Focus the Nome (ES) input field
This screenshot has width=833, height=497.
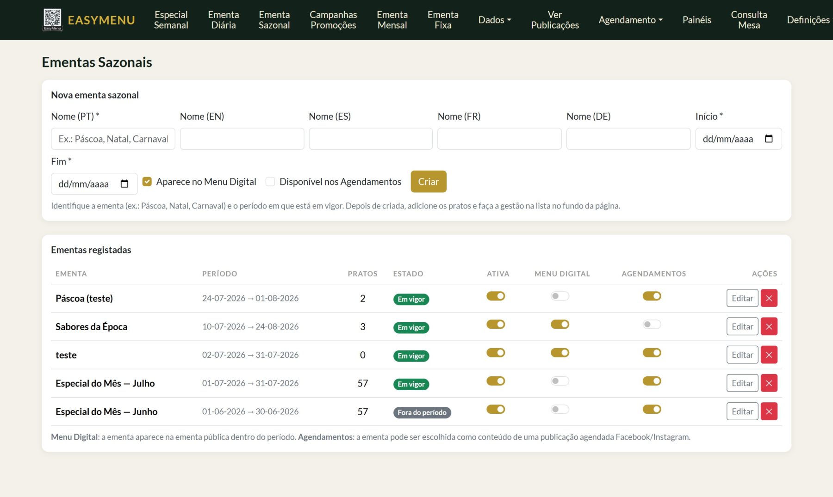[x=371, y=139]
